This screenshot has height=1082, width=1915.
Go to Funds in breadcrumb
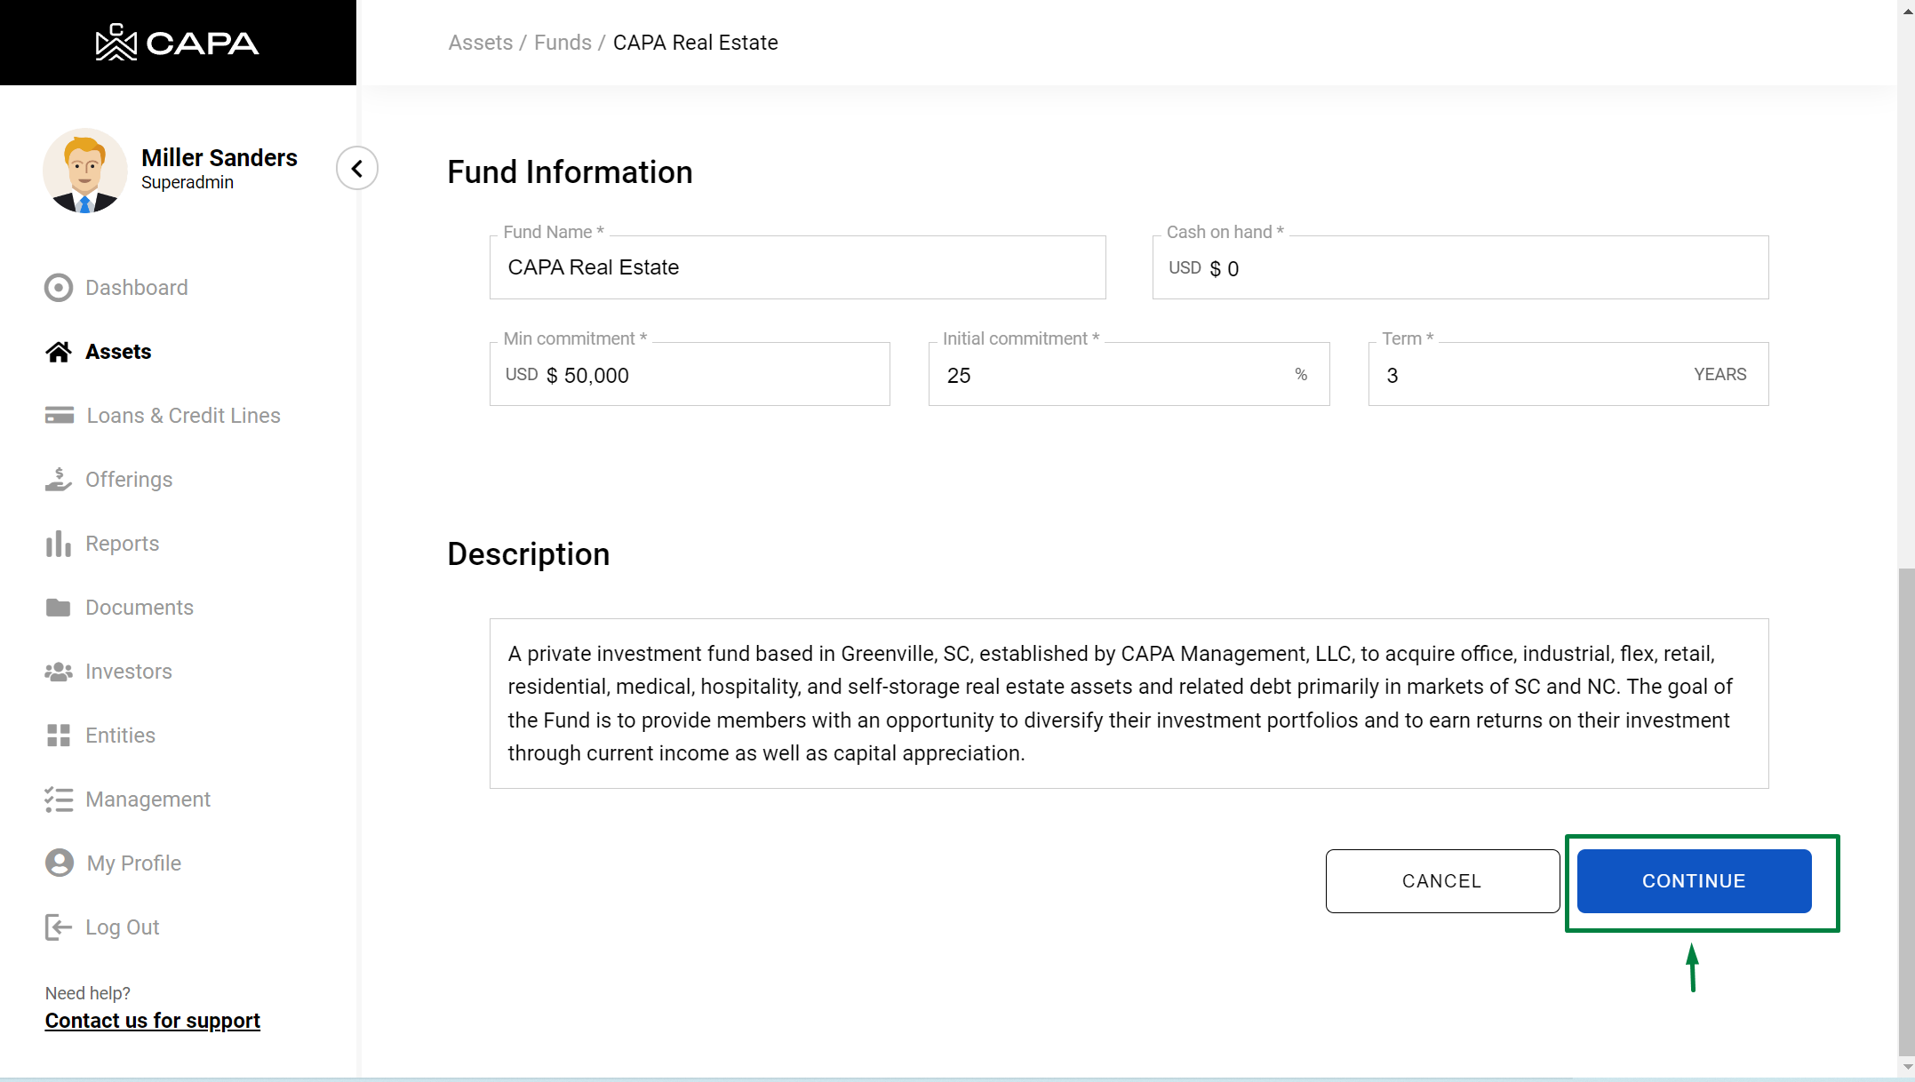[x=563, y=43]
